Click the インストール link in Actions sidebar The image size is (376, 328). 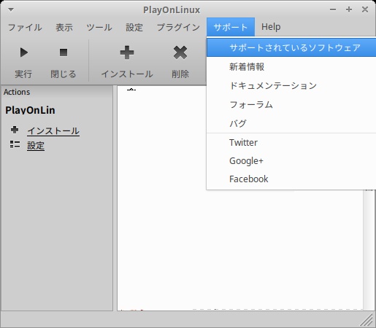click(x=53, y=131)
